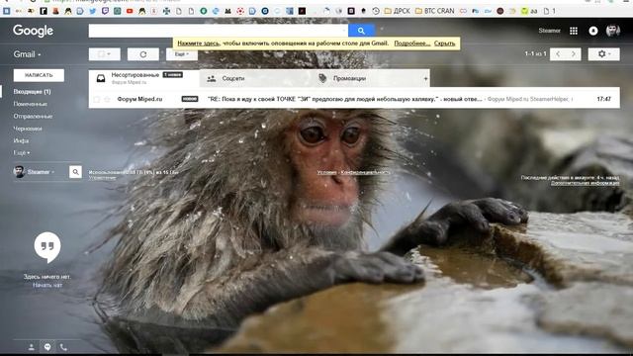Open Помеченные folder
The height and width of the screenshot is (356, 633).
(31, 104)
